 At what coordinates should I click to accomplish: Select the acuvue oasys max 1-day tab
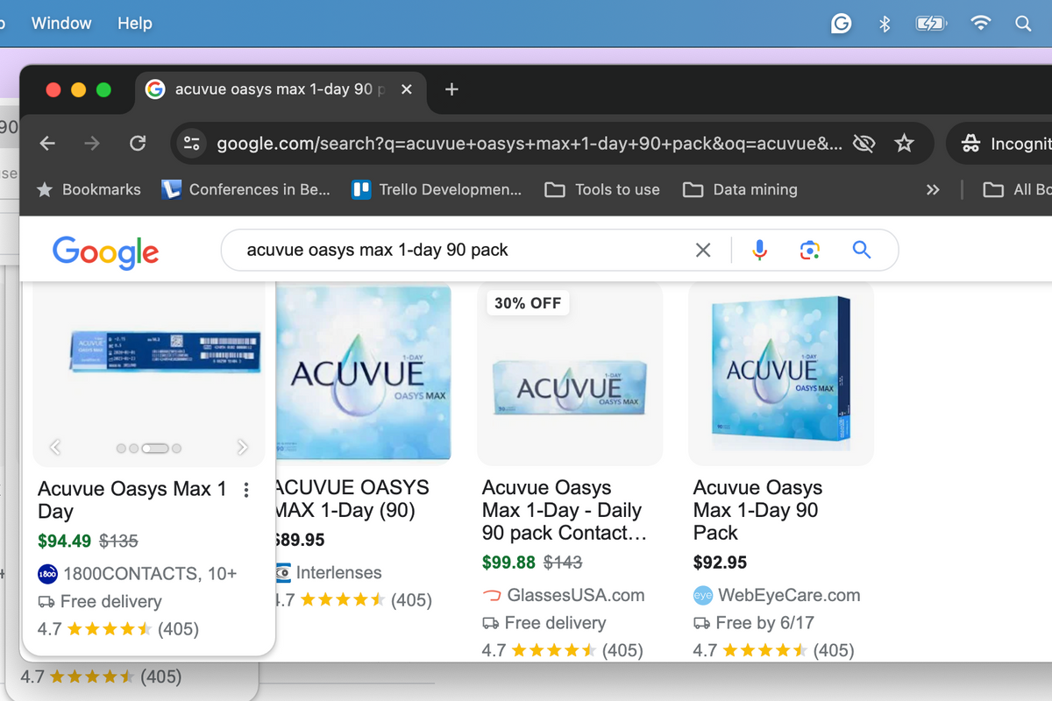(x=281, y=89)
